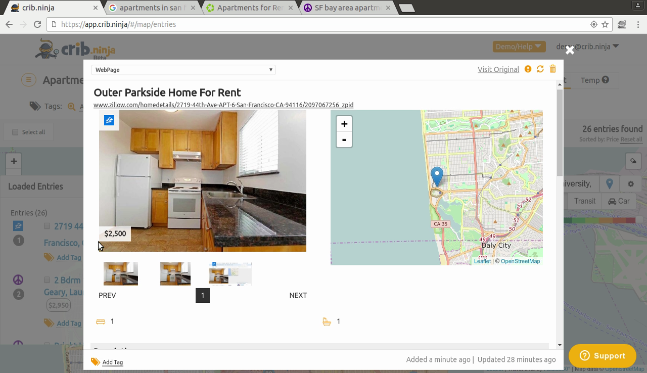Check the 2719 44th entry checkbox
647x373 pixels.
pyautogui.click(x=47, y=226)
